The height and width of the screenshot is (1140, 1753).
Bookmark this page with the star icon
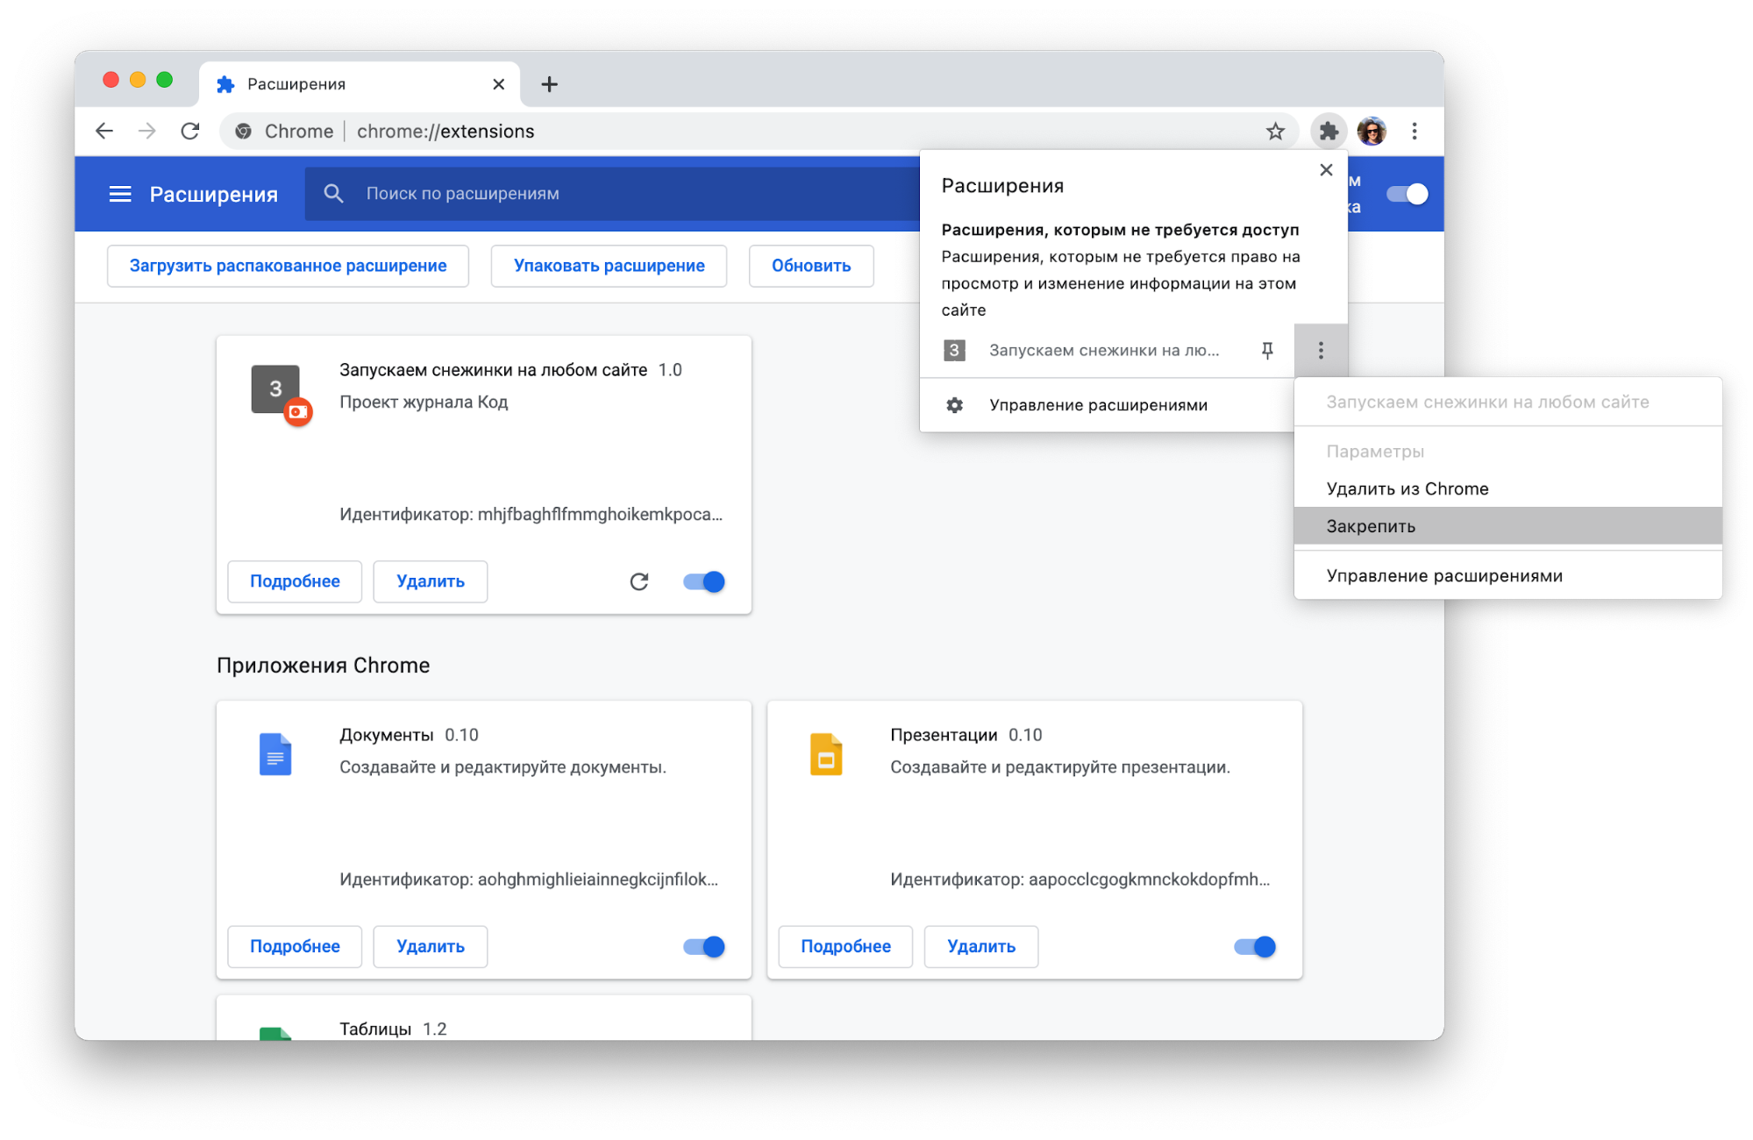click(1275, 132)
